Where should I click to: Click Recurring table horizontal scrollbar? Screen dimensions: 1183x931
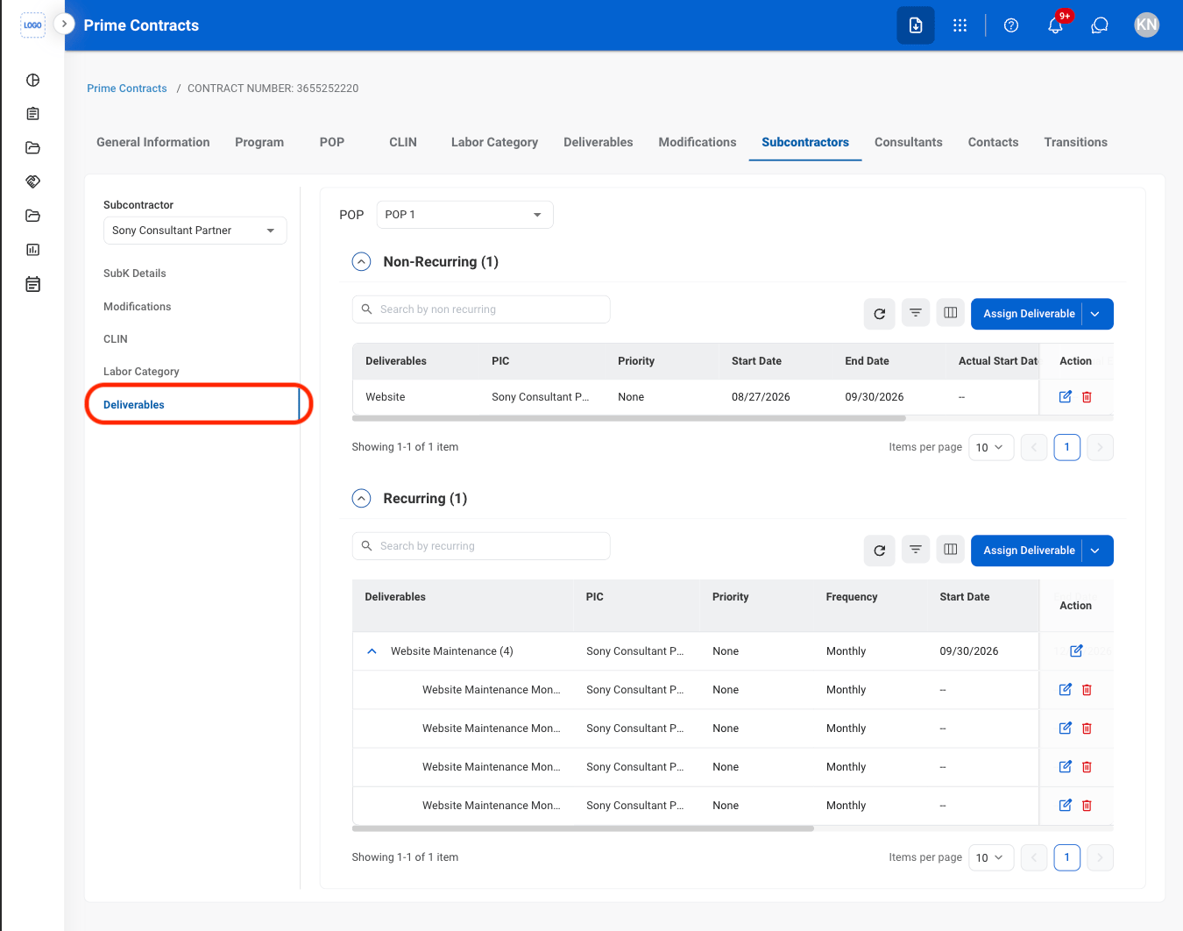click(x=583, y=828)
